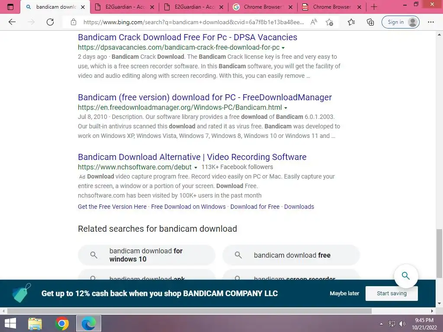Follow the Free Download on Windows link
Image resolution: width=443 pixels, height=332 pixels.
coord(189,207)
